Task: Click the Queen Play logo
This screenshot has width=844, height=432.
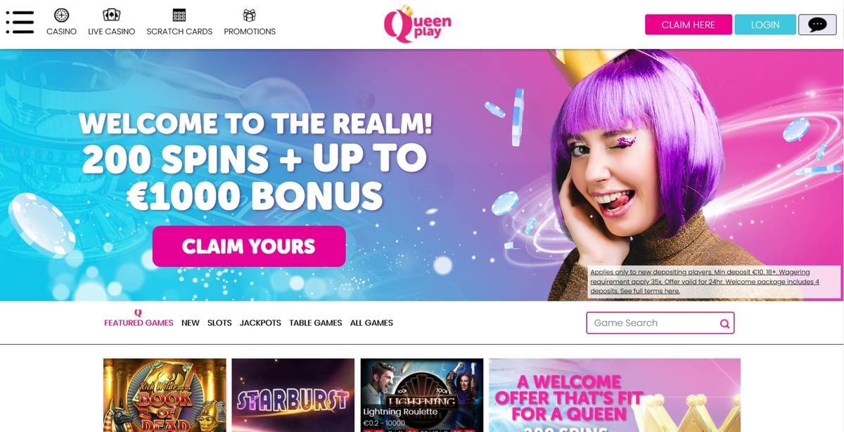Action: [x=417, y=24]
